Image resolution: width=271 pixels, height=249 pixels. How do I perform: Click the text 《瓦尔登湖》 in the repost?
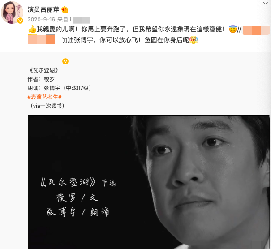pos(44,70)
